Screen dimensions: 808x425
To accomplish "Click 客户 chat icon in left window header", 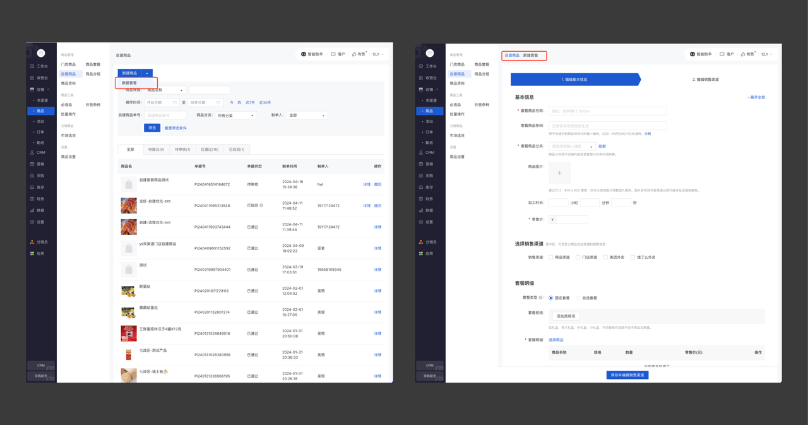I will click(x=333, y=54).
